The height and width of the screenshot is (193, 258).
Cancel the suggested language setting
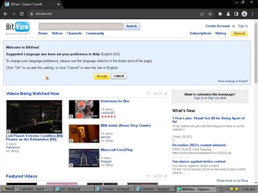point(119,76)
